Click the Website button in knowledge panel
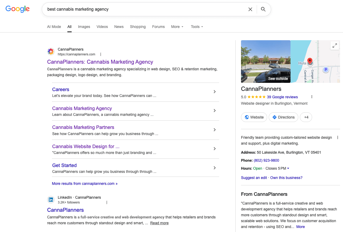 [254, 117]
